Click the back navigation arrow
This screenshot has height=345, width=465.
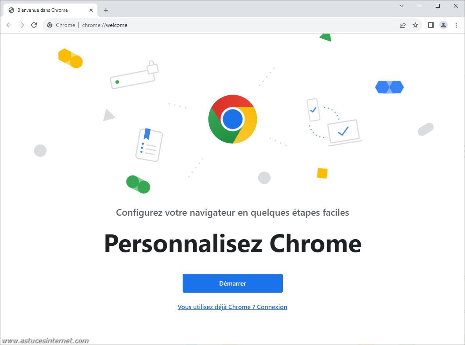coord(9,25)
